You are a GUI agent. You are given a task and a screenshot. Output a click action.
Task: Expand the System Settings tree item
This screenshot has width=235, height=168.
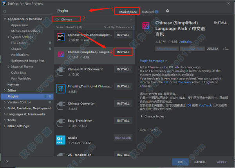click(x=9, y=37)
